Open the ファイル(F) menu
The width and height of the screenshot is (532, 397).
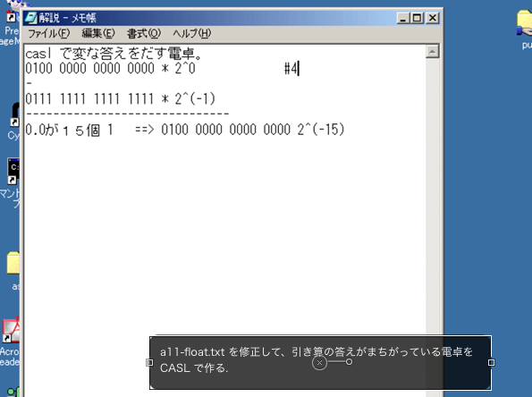(x=48, y=33)
